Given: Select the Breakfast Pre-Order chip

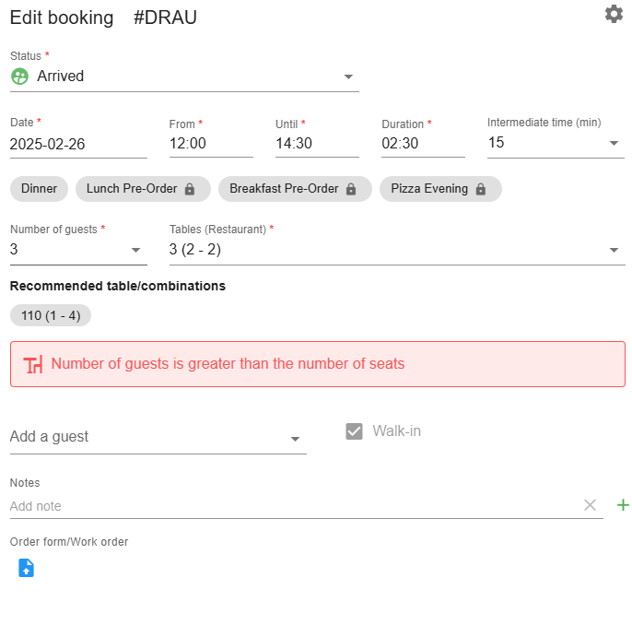Looking at the screenshot, I should pyautogui.click(x=295, y=189).
